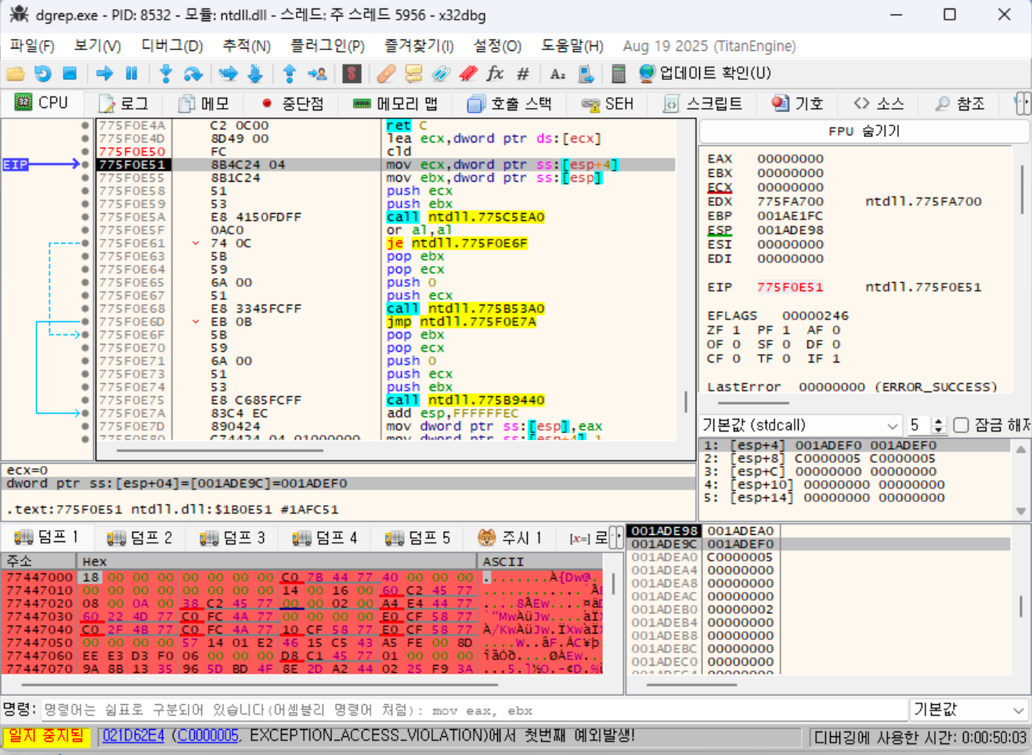Expand the 기본값 dropdown beside the command bar

[969, 710]
